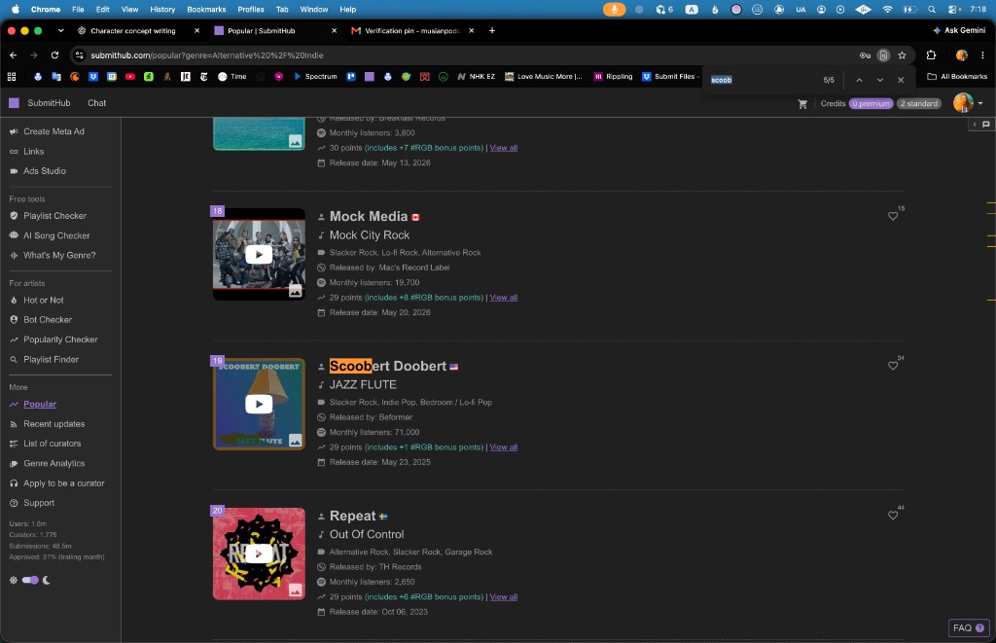The width and height of the screenshot is (996, 643).
Task: Open the shopping cart icon
Action: (802, 103)
